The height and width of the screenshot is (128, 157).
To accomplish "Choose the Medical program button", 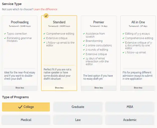I will [26, 120].
